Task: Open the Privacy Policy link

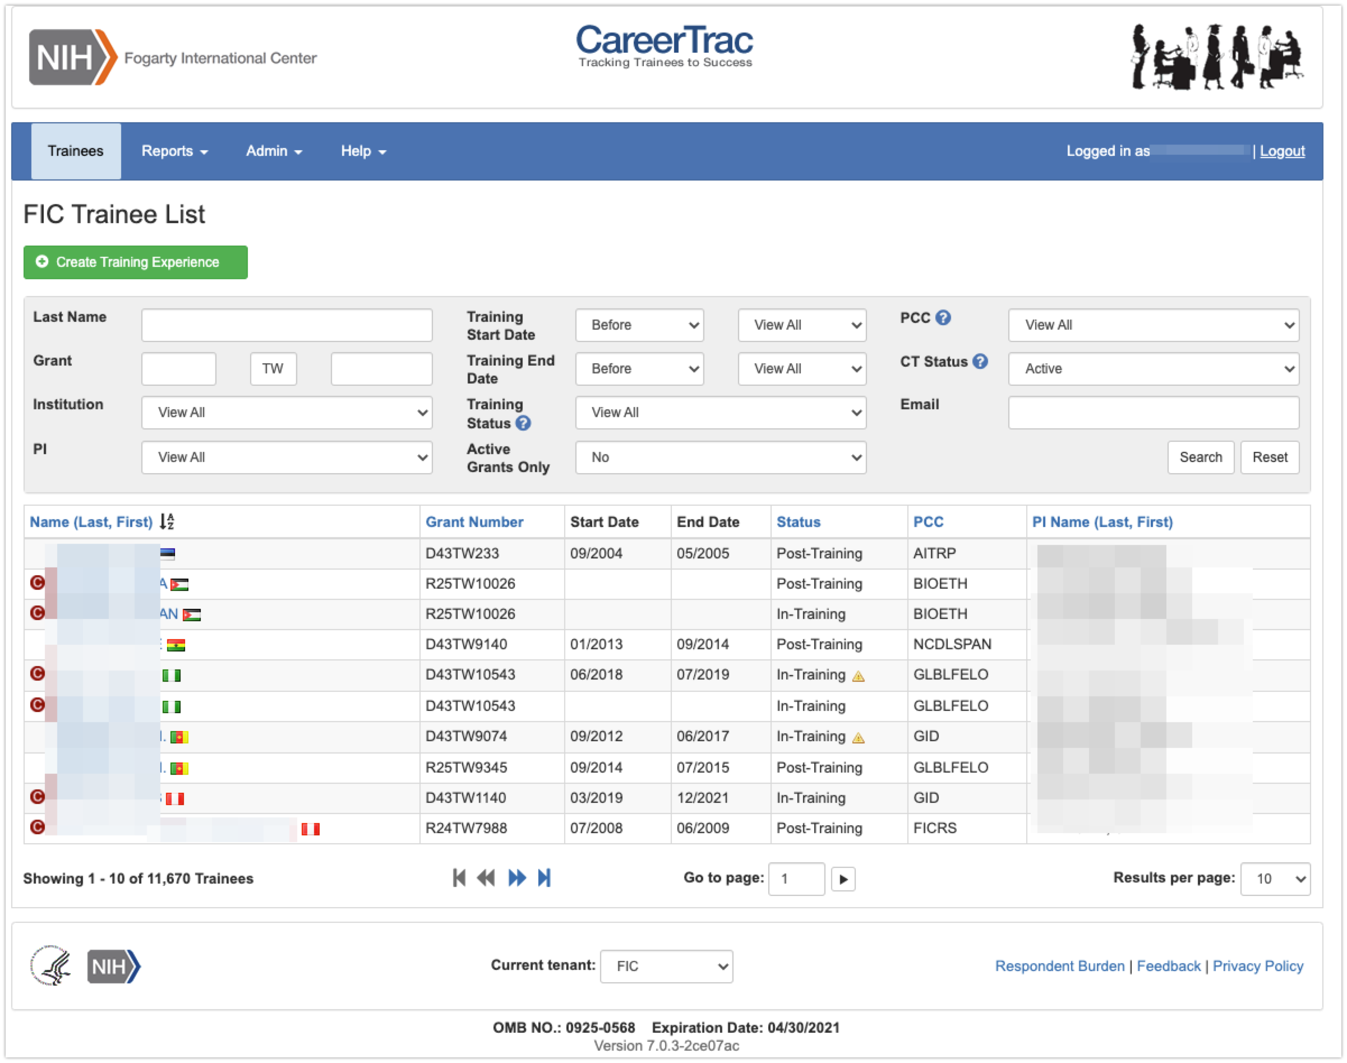Action: tap(1257, 966)
